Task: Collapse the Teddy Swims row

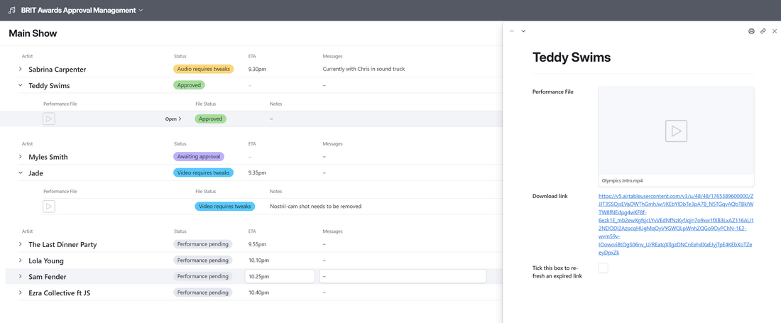Action: (x=21, y=86)
